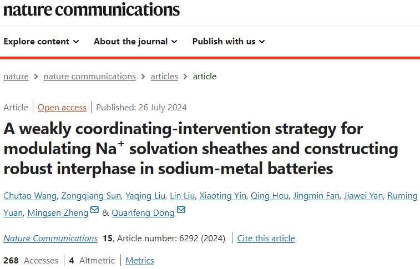View author Xiaoting Yin details
The height and width of the screenshot is (269, 420).
[223, 196]
